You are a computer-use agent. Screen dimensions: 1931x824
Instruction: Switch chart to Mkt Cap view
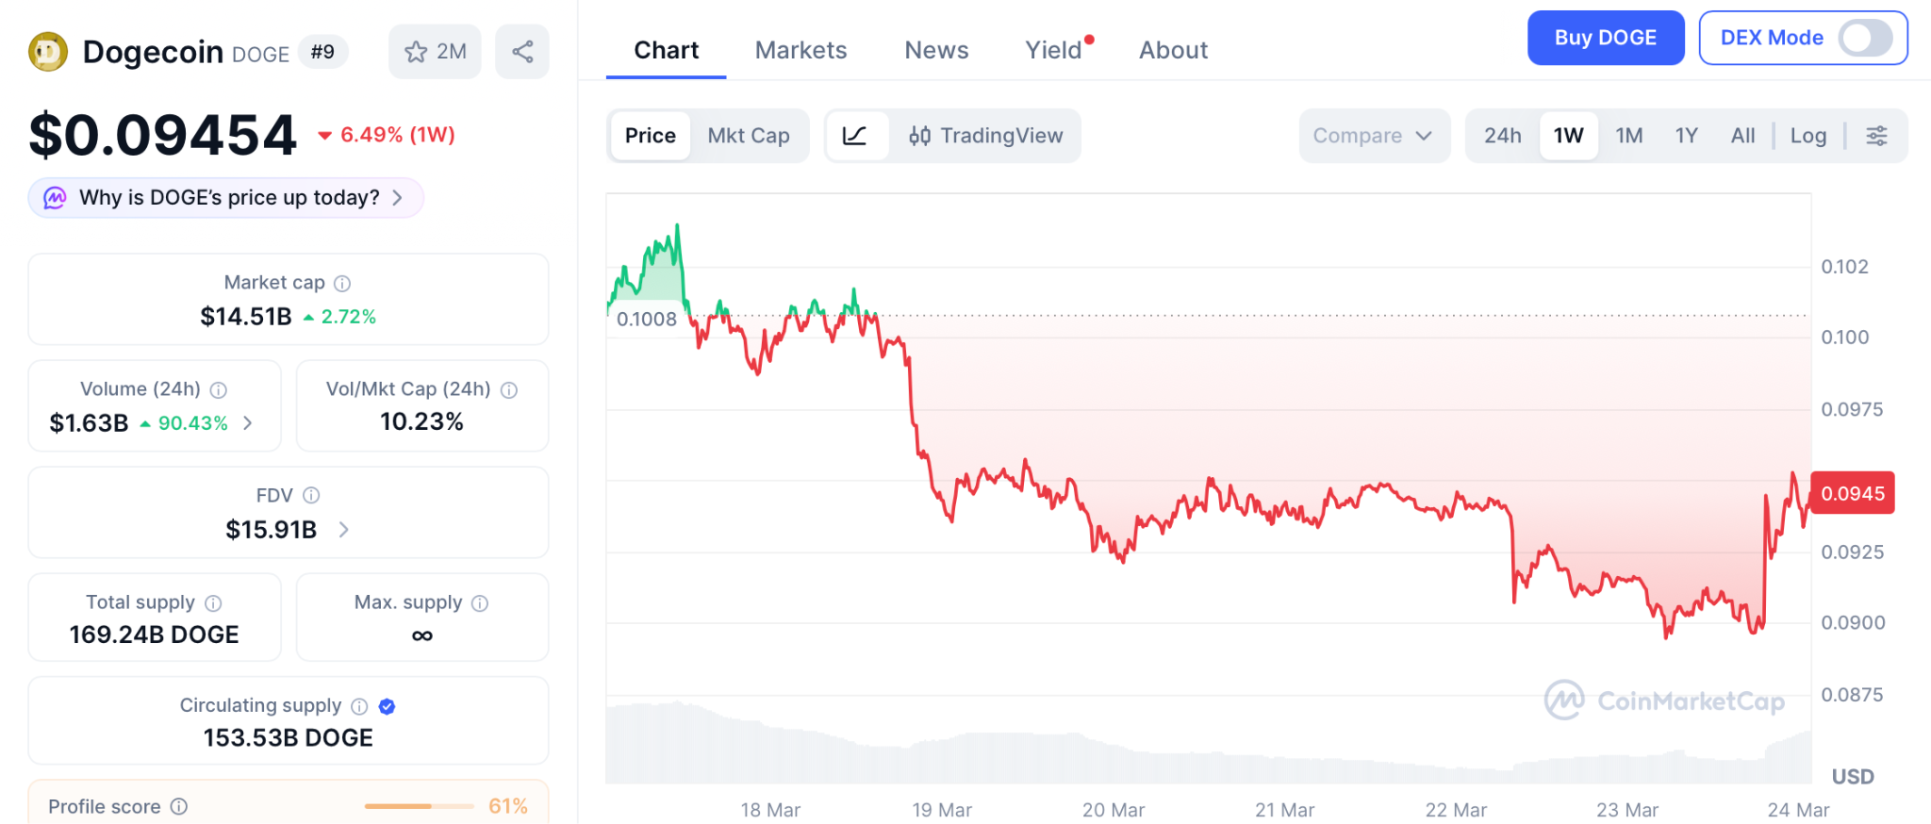[x=749, y=136]
